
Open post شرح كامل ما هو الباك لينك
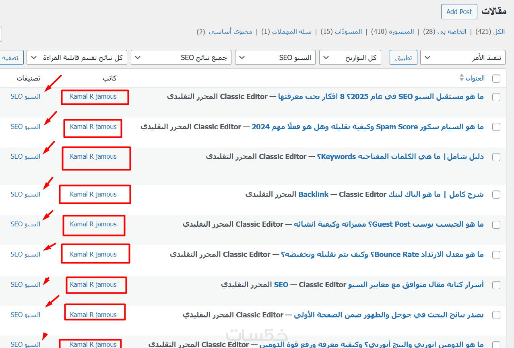tap(391, 195)
